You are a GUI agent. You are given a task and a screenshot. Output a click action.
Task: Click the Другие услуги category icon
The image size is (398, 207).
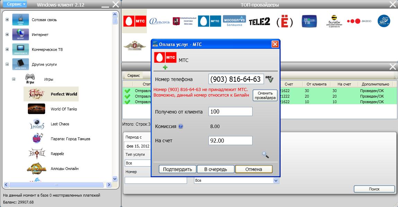coord(20,64)
